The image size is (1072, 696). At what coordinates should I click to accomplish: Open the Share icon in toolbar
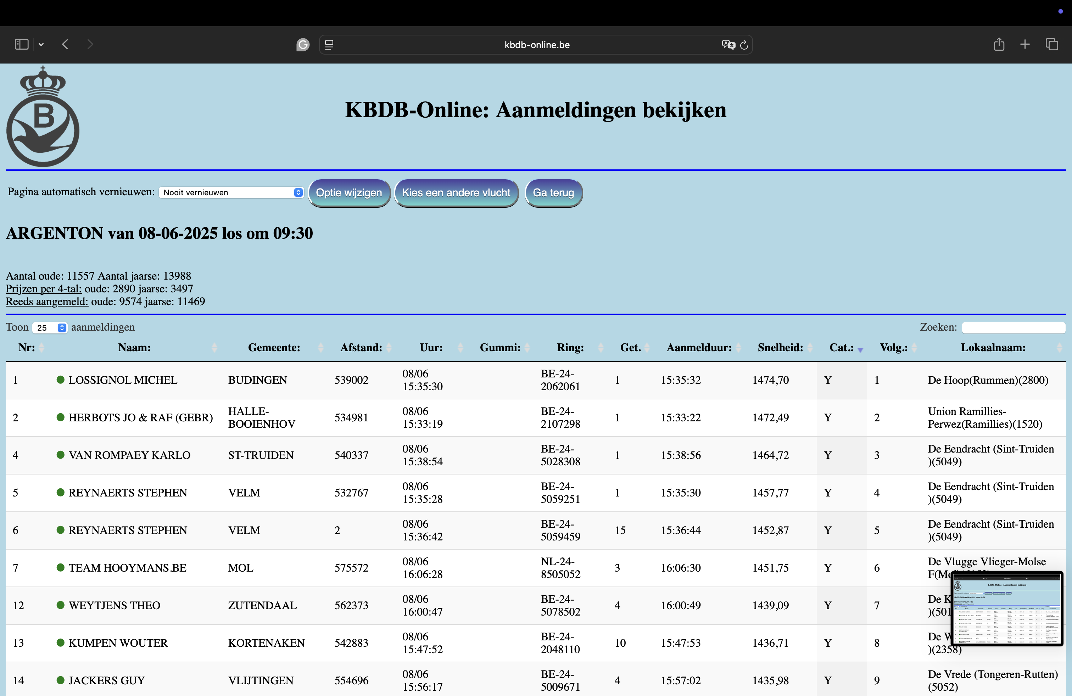coord(999,44)
